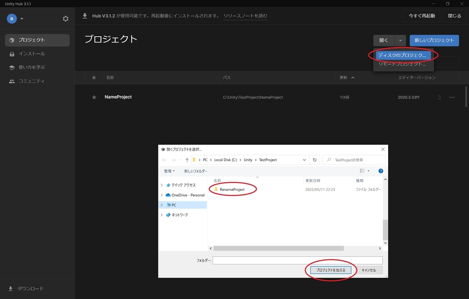The image size is (469, 299).
Task: Click the フォルダー input field
Action: [x=297, y=260]
